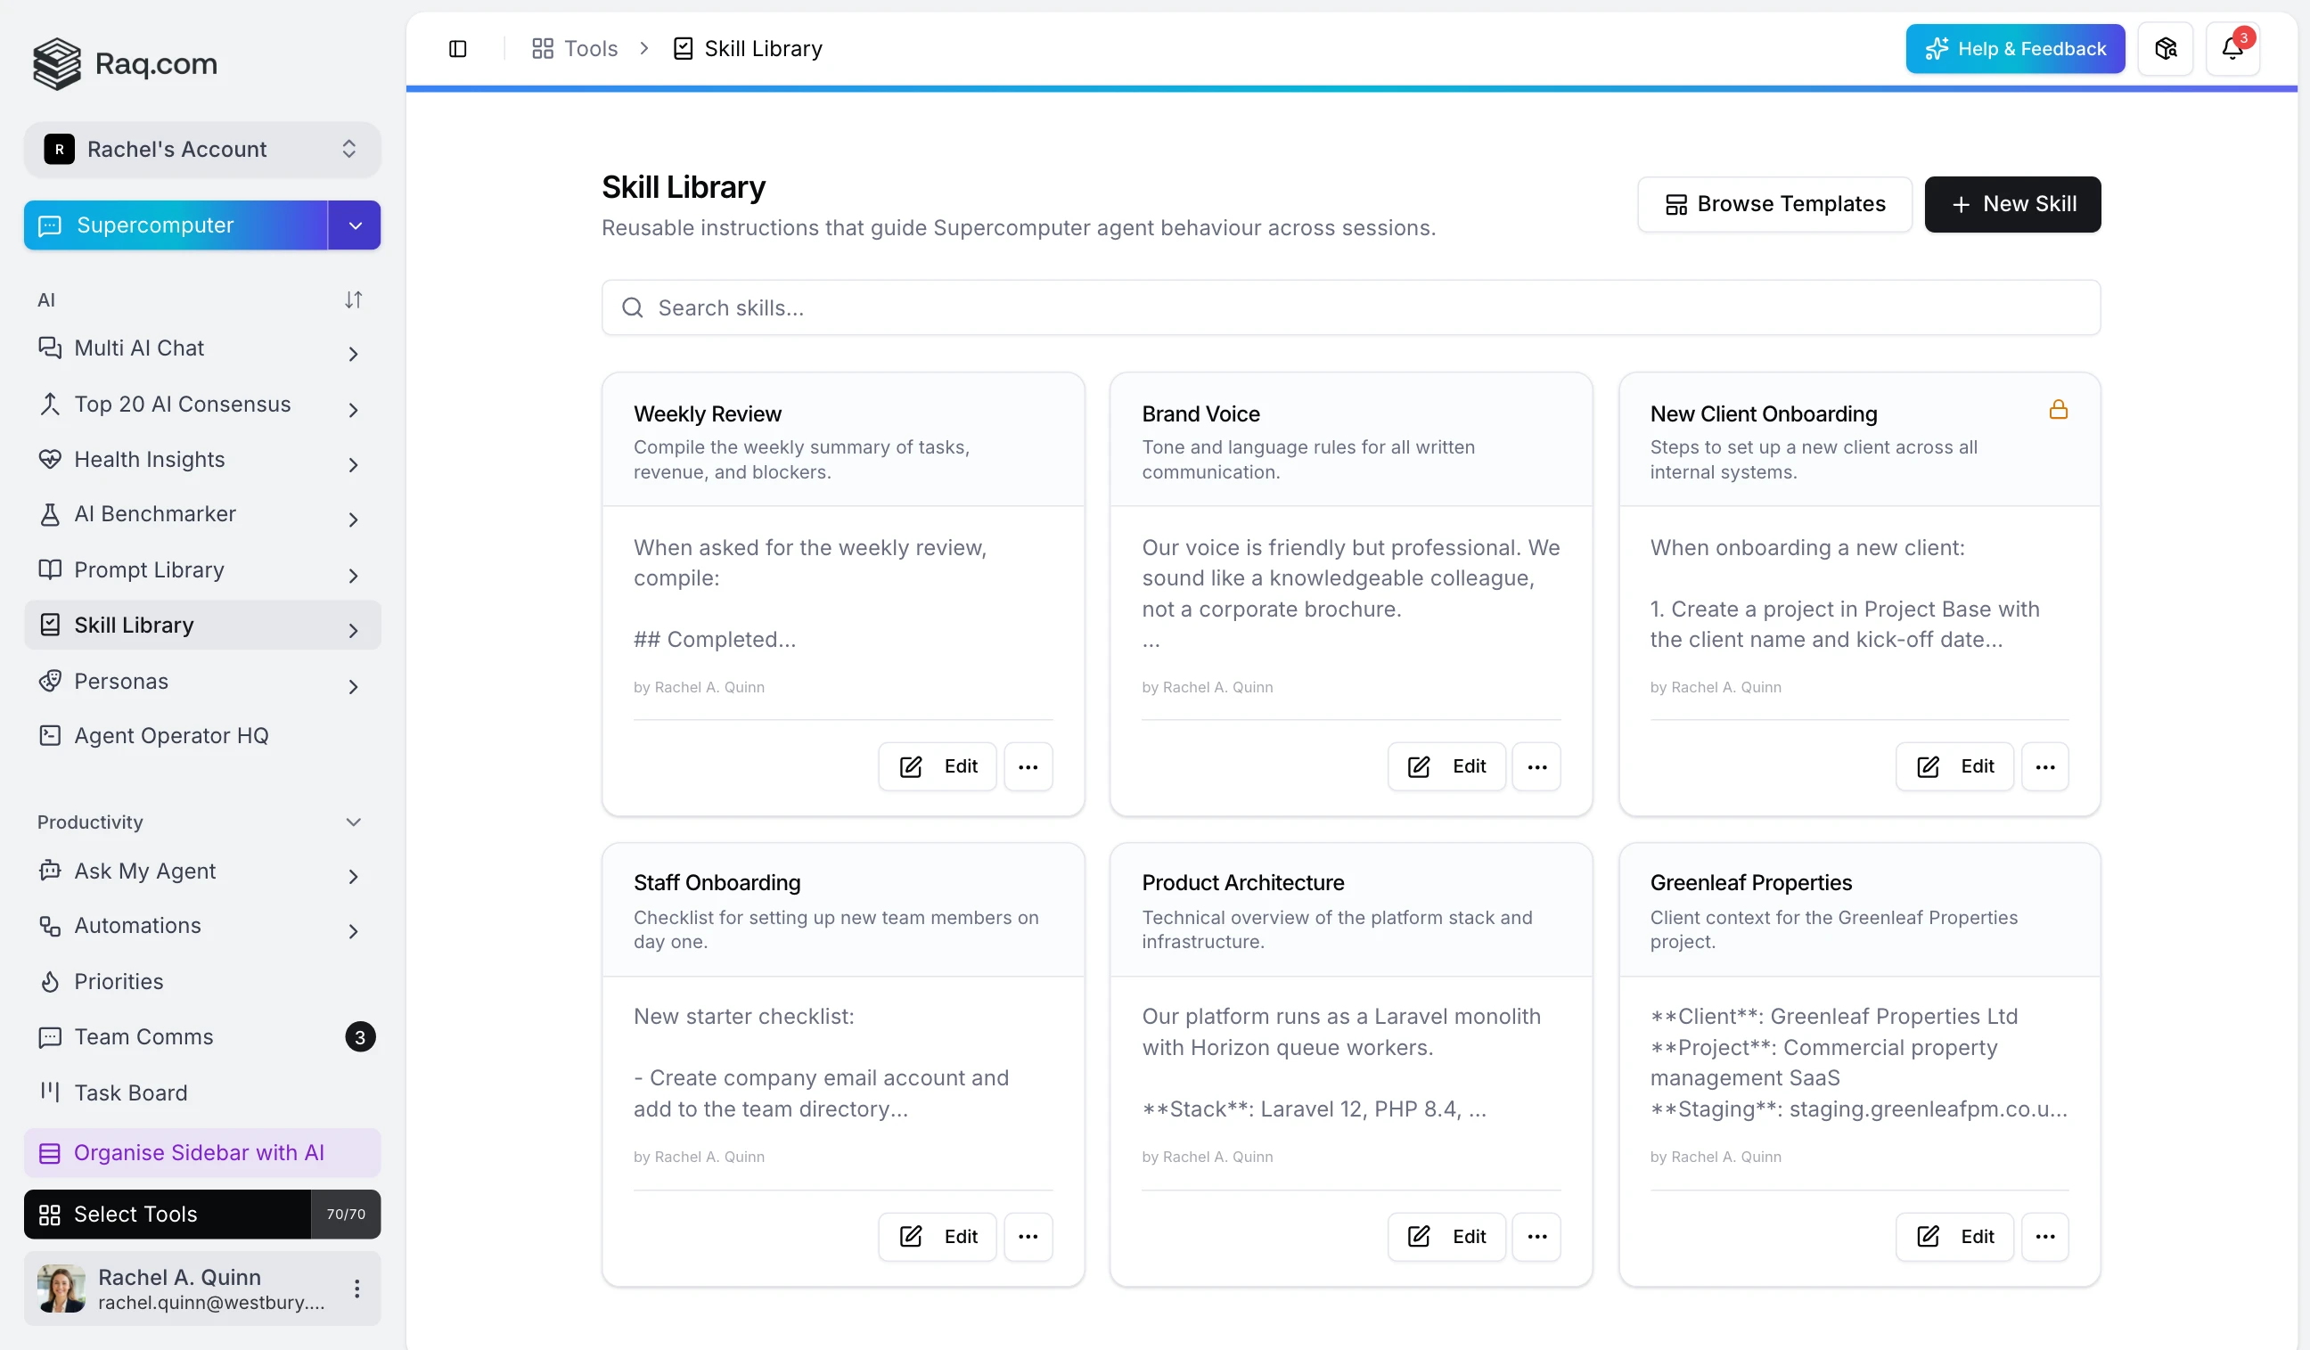
Task: Click the package search icon in header
Action: pos(2165,49)
